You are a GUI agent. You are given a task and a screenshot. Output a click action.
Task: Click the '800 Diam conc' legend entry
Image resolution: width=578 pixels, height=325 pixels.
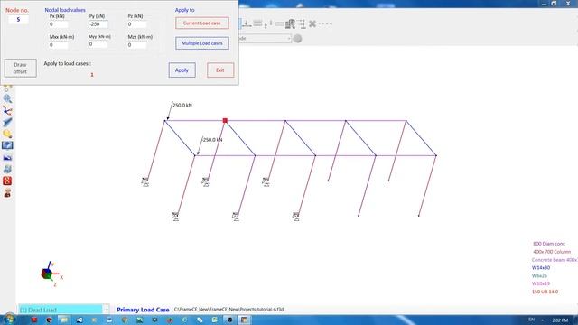pyautogui.click(x=549, y=244)
